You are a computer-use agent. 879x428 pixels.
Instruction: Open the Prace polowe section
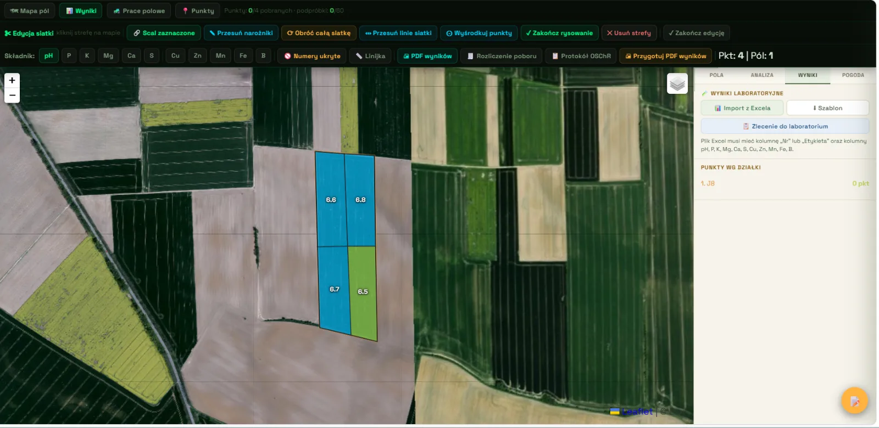click(139, 11)
